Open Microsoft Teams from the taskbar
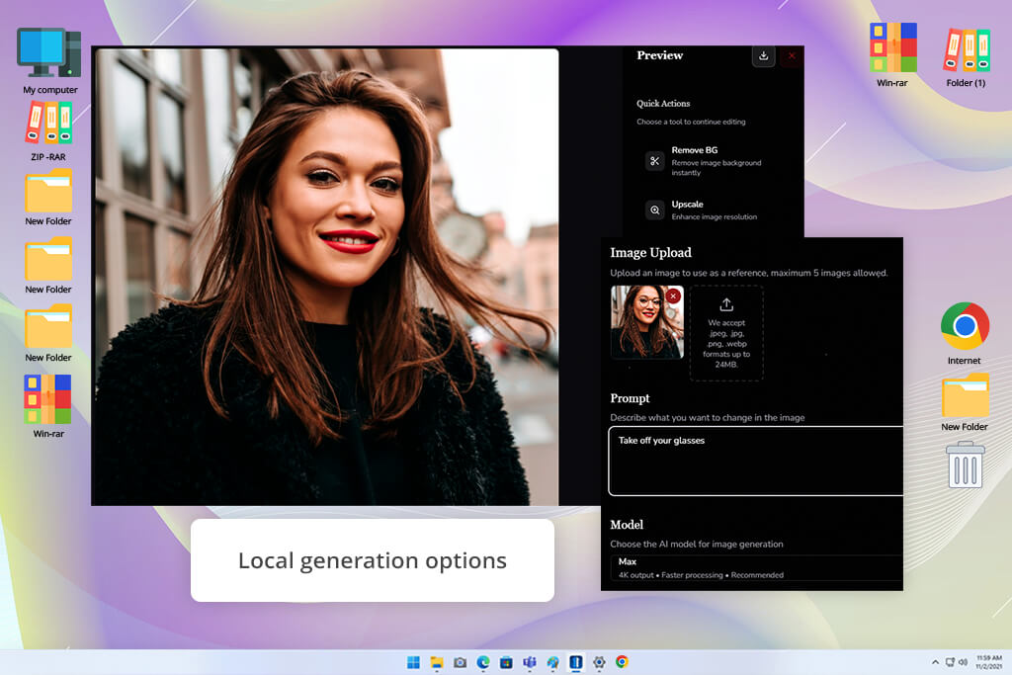Viewport: 1012px width, 675px height. 530,662
